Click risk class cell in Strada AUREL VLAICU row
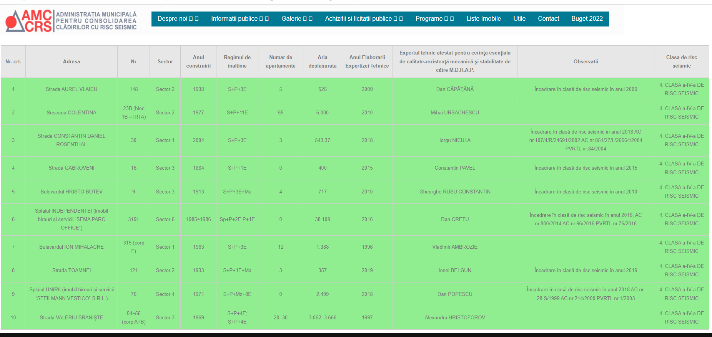 [x=682, y=89]
